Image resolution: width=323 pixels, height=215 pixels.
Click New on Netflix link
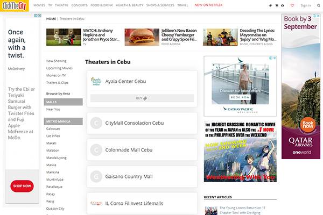(x=208, y=5)
